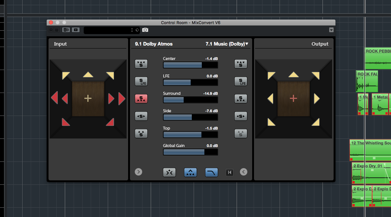Image resolution: width=391 pixels, height=217 pixels.
Task: Disable the red Surround input solo
Action: click(x=141, y=99)
